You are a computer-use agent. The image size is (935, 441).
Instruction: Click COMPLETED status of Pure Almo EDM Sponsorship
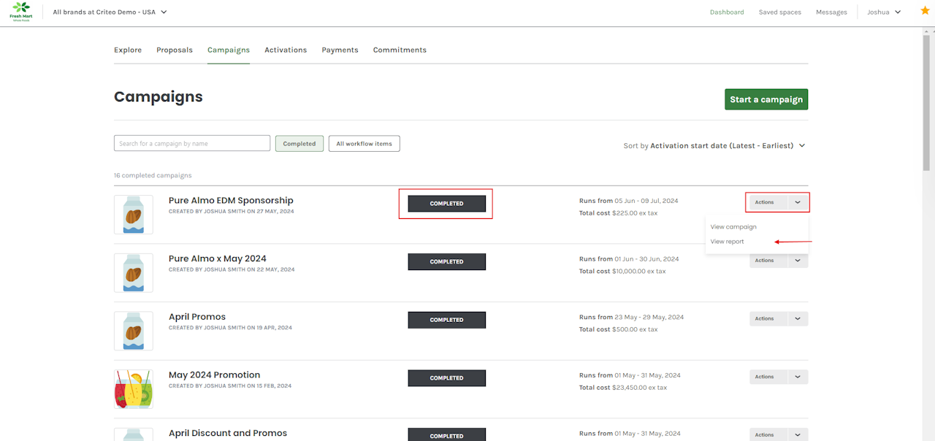point(446,204)
